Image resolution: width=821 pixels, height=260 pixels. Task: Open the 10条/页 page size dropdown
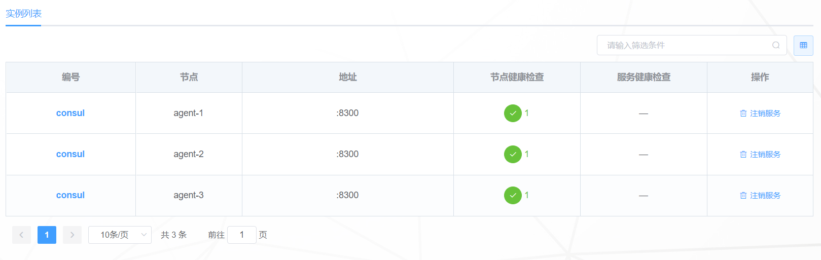(x=120, y=235)
